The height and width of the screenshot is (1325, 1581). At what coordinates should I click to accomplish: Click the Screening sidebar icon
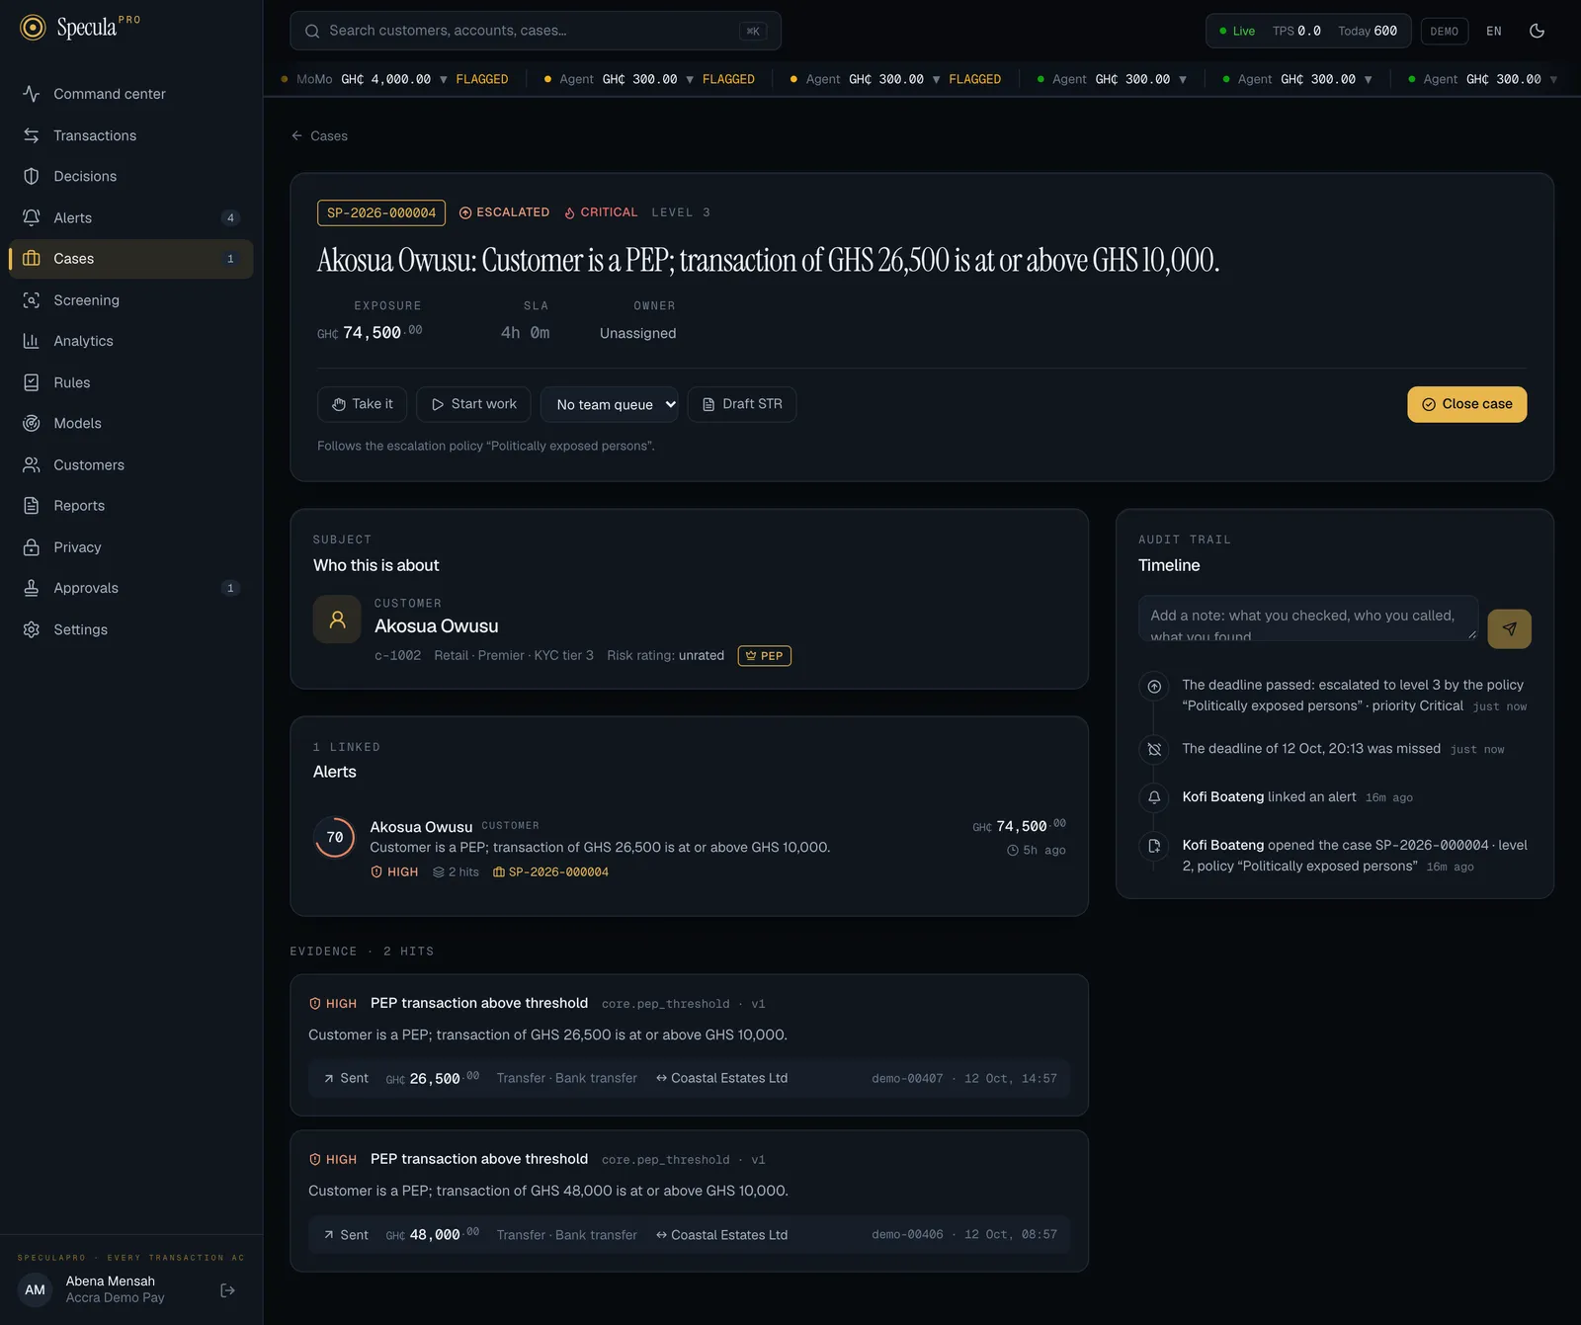tap(32, 299)
